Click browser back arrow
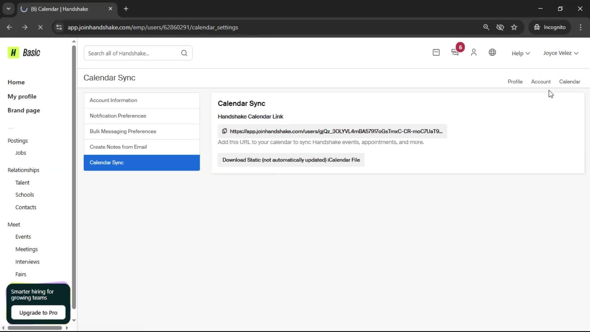Image resolution: width=590 pixels, height=332 pixels. point(10,27)
